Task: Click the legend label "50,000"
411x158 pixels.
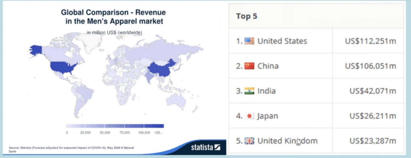Action: click(x=105, y=133)
